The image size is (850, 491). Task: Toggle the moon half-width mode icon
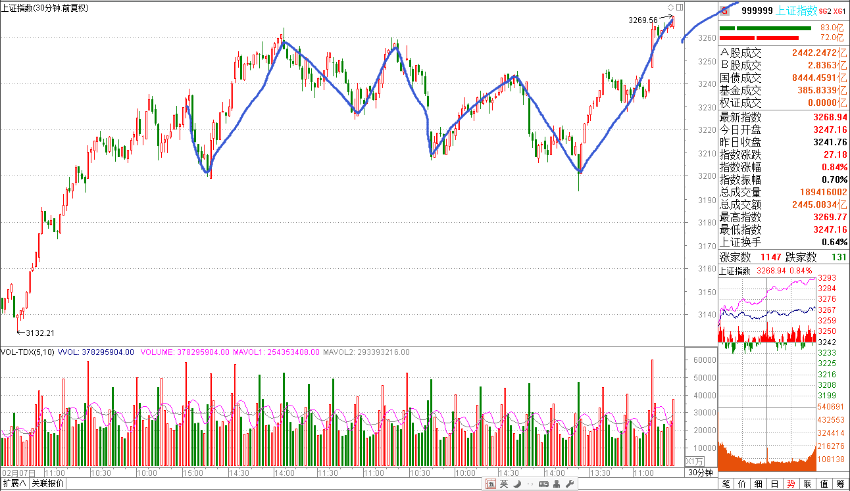(x=517, y=484)
